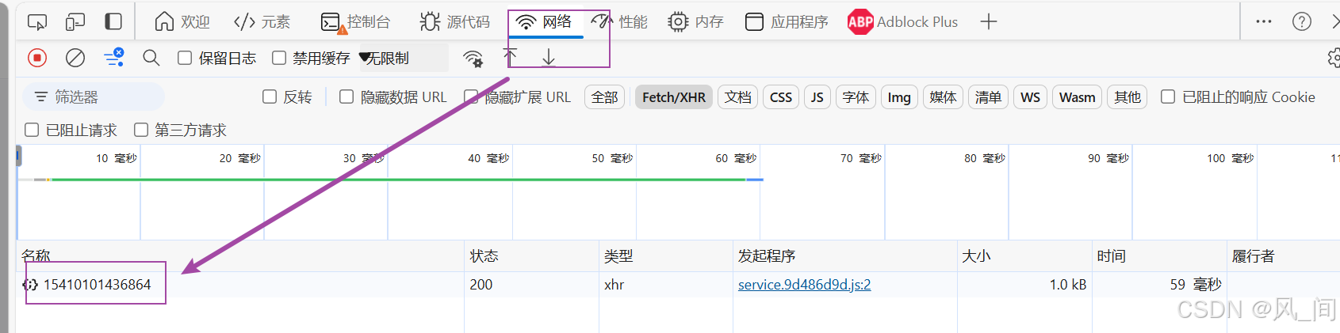
Task: Toggle the filter bar icon
Action: click(113, 58)
